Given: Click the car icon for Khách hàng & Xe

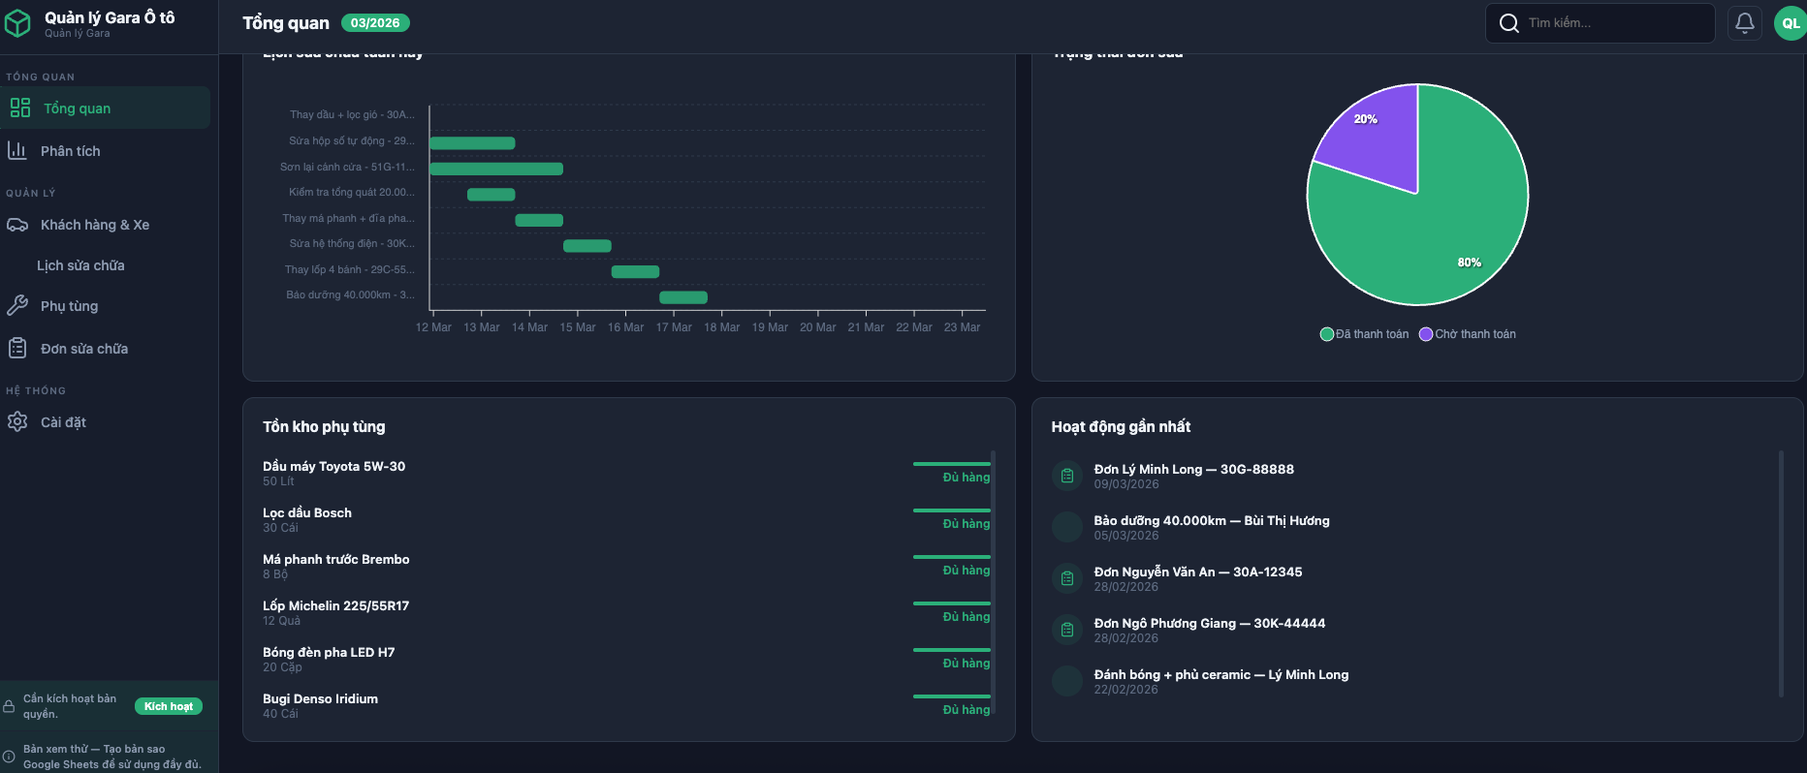Looking at the screenshot, I should coord(17,225).
